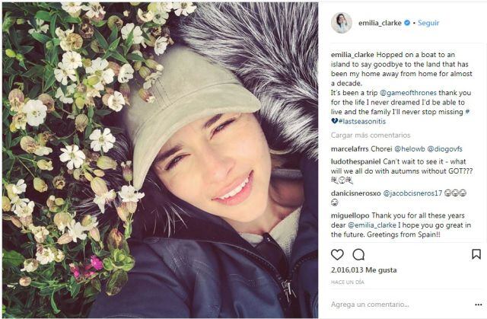Screen dimensions: 487x319
Task: Save post with the bookmark icon
Action: 476,254
